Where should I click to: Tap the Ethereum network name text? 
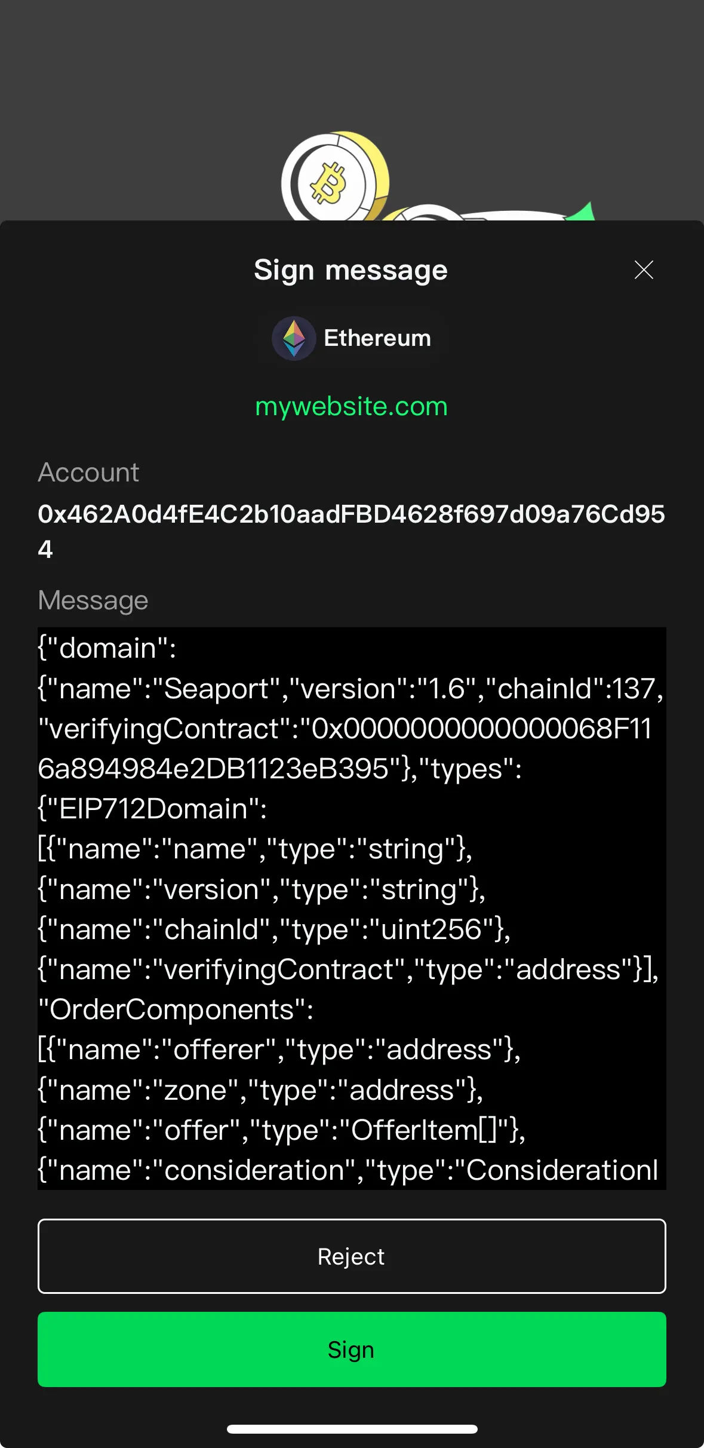coord(377,338)
